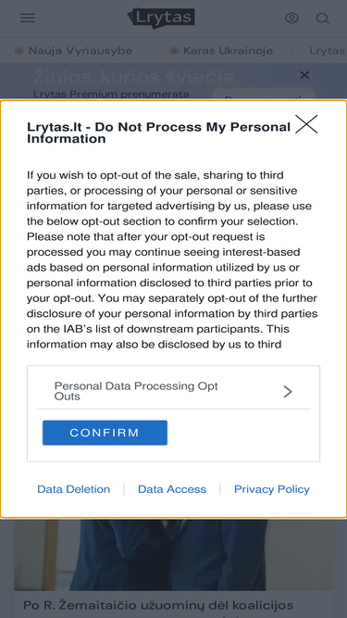Open Personal Data Processing Opt Outs row

(174, 391)
